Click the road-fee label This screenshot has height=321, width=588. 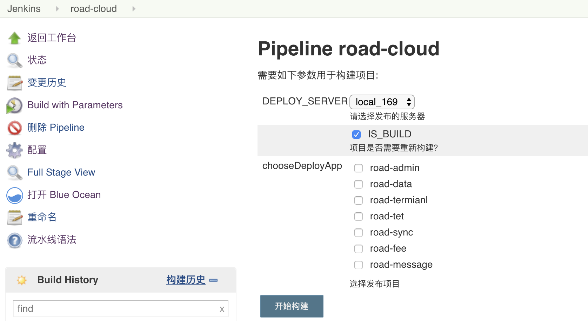(x=388, y=248)
